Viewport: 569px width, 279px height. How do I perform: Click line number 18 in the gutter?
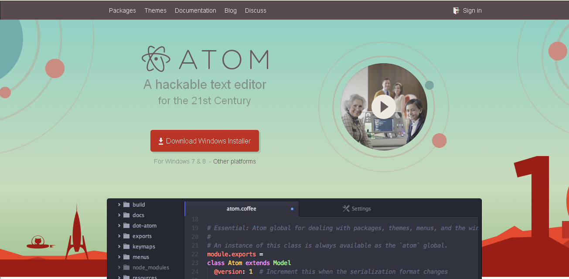[195, 219]
